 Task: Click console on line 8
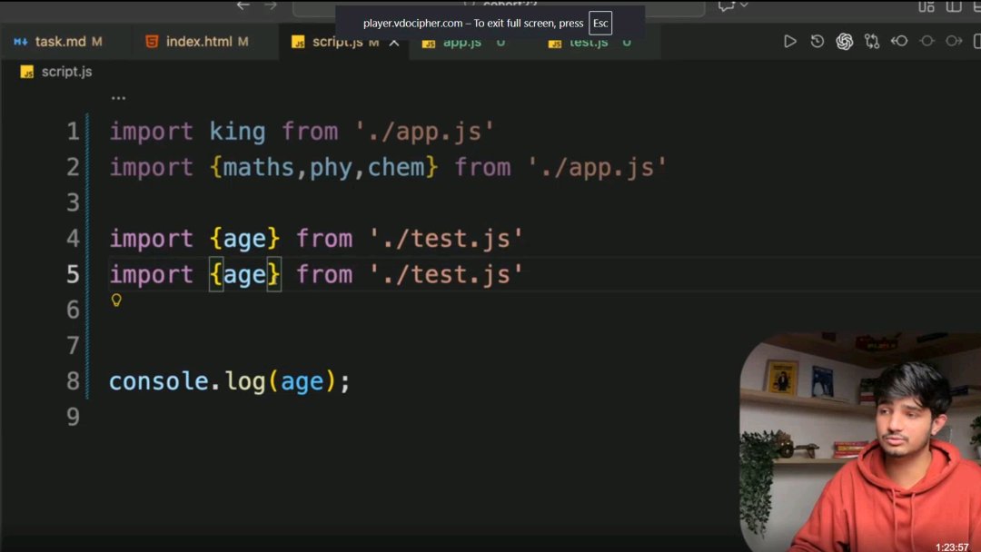(x=158, y=380)
